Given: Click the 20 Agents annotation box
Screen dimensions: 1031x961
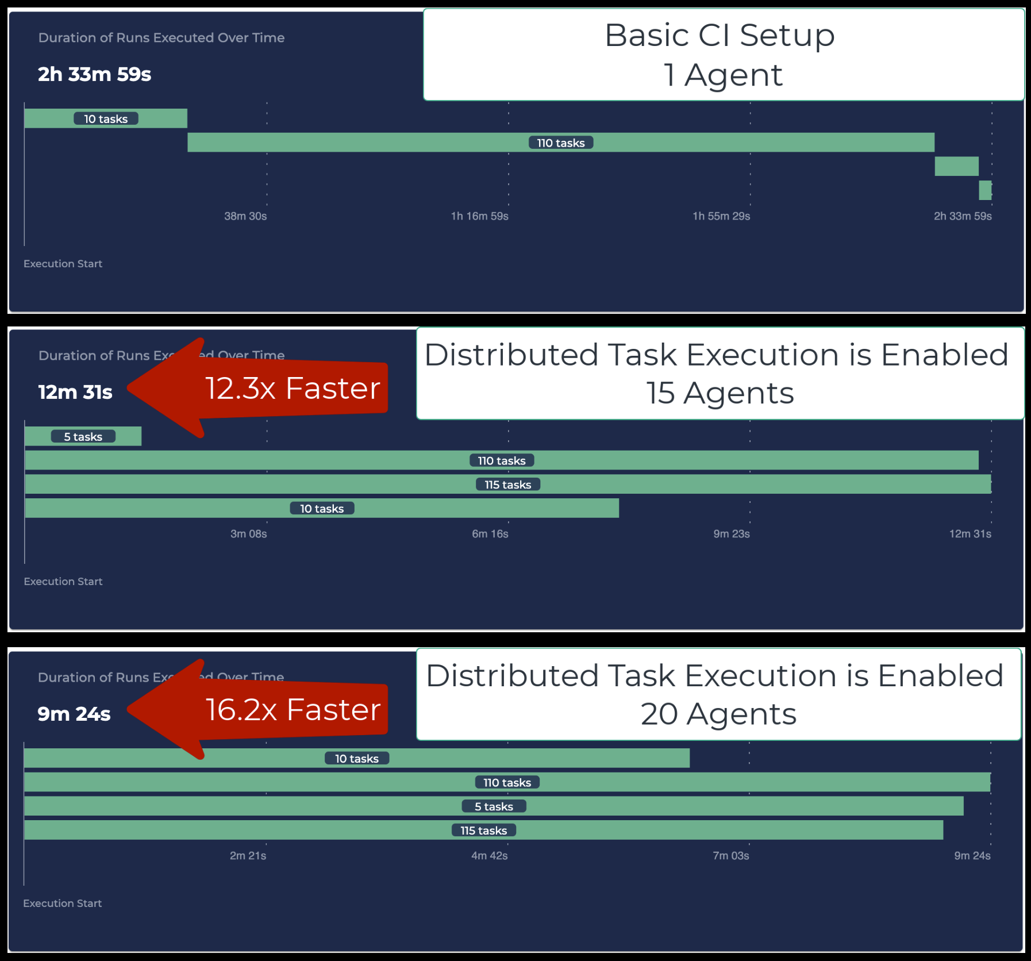Looking at the screenshot, I should (x=718, y=694).
